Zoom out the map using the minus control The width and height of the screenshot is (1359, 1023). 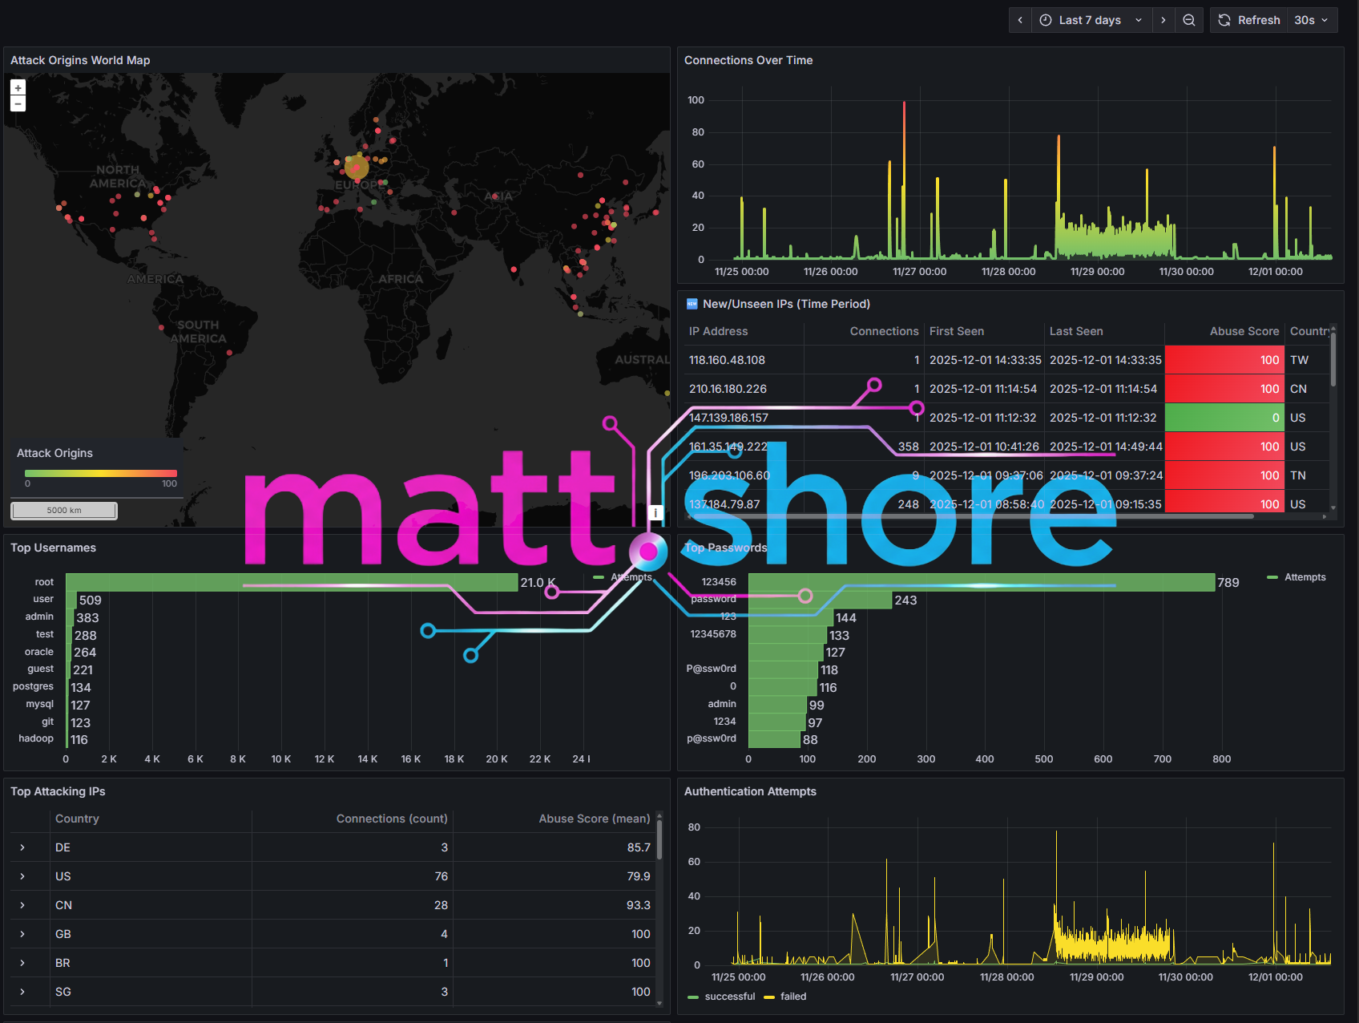[x=17, y=103]
